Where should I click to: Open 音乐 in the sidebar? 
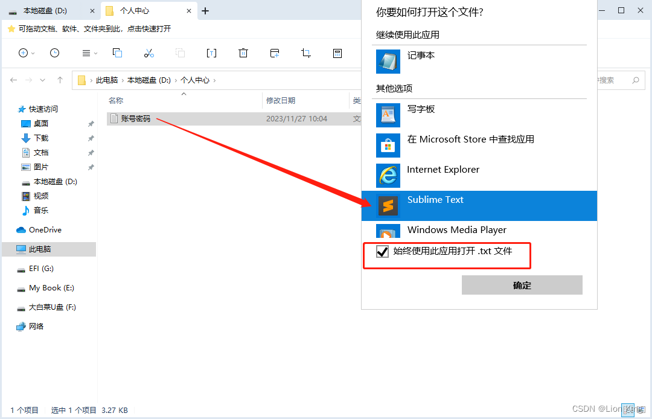pos(41,210)
